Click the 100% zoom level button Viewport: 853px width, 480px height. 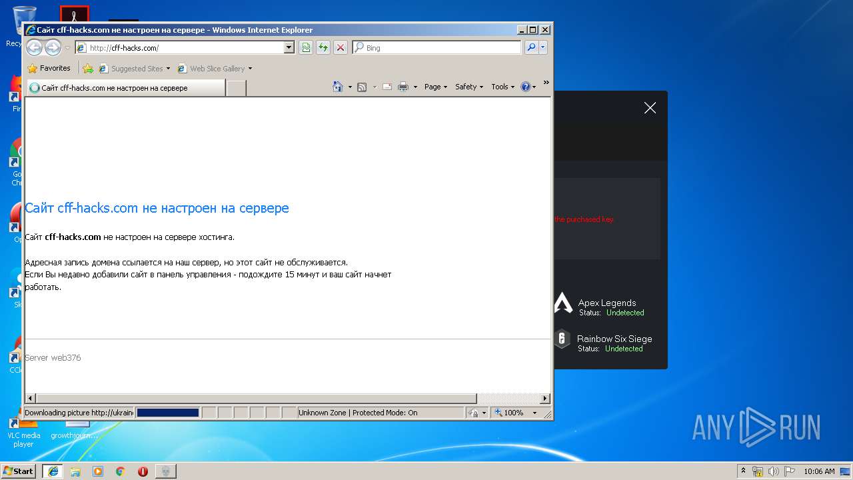click(509, 413)
